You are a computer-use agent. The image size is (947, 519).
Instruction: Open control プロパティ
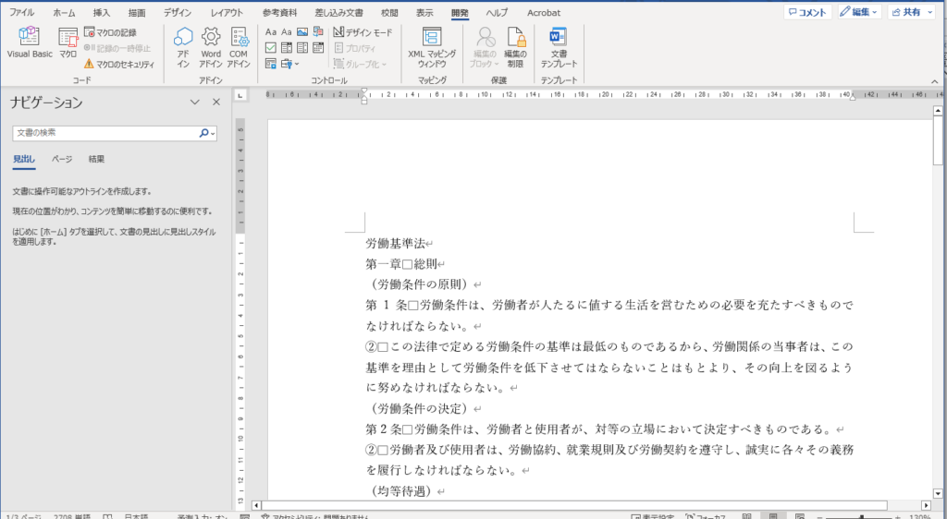coord(355,48)
